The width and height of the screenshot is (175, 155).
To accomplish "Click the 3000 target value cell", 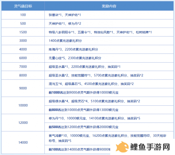I will tap(23, 41).
